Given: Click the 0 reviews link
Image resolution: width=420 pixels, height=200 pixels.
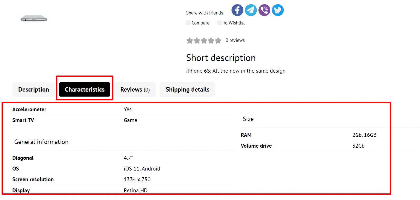Looking at the screenshot, I should tap(235, 40).
